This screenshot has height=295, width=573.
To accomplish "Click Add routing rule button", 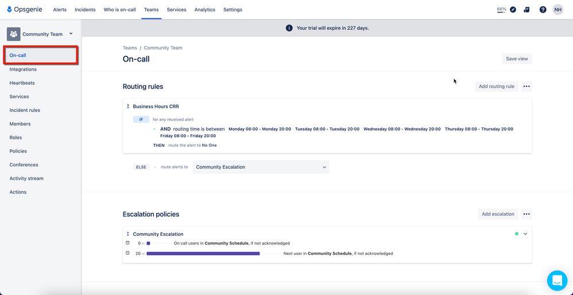I will tap(496, 87).
